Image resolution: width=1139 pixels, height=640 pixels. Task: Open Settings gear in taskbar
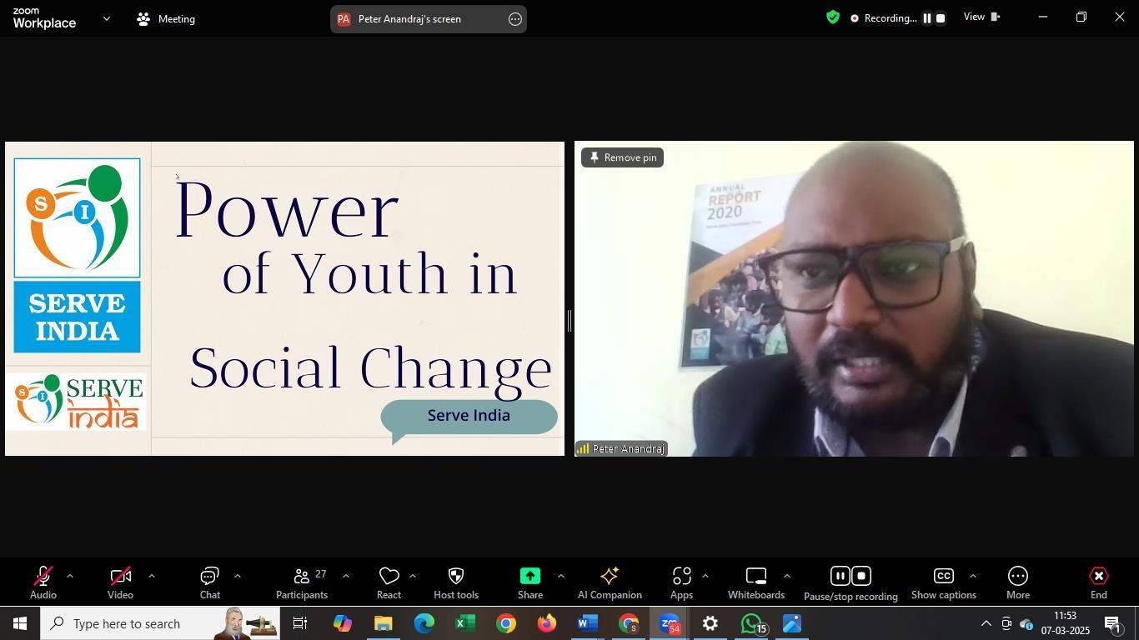click(710, 623)
